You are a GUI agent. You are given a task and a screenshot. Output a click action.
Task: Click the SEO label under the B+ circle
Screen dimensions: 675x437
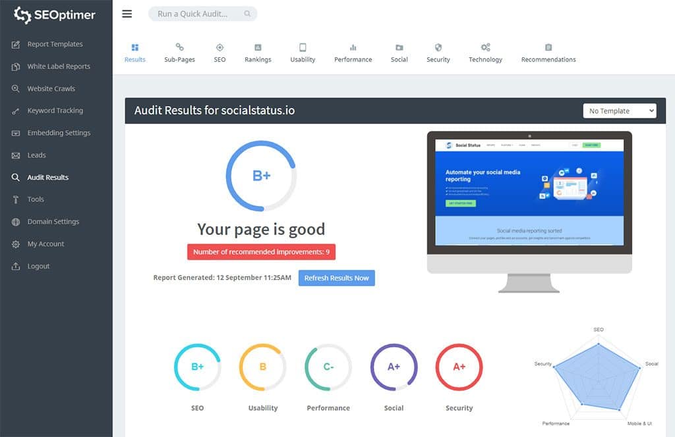(198, 408)
